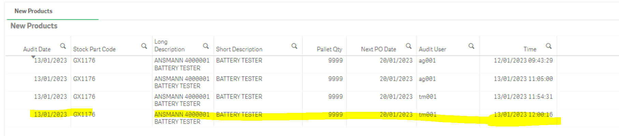Click the sort arrow under Audit Date

[33, 57]
